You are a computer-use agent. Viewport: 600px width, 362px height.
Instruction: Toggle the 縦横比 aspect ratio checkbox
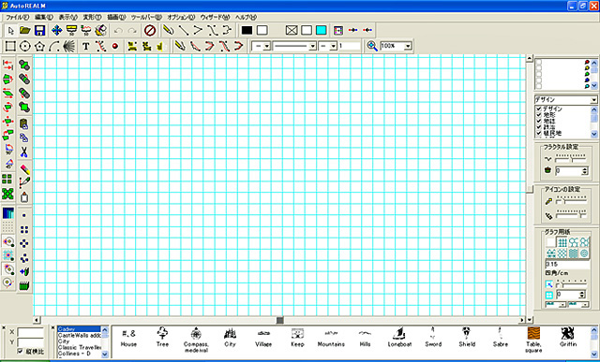tap(21, 351)
